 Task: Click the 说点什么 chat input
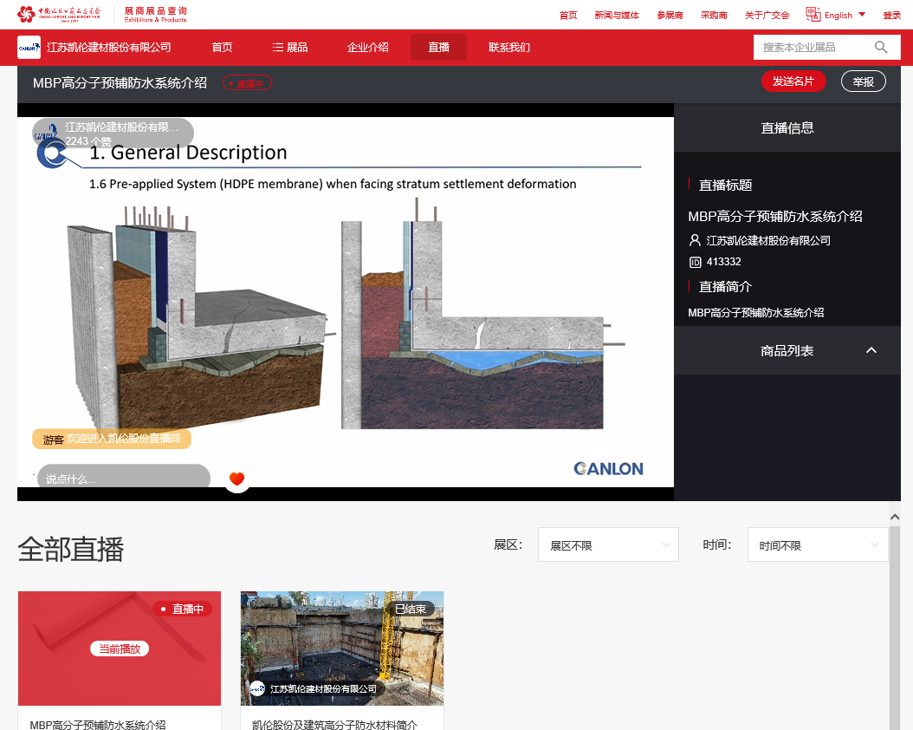pyautogui.click(x=124, y=478)
